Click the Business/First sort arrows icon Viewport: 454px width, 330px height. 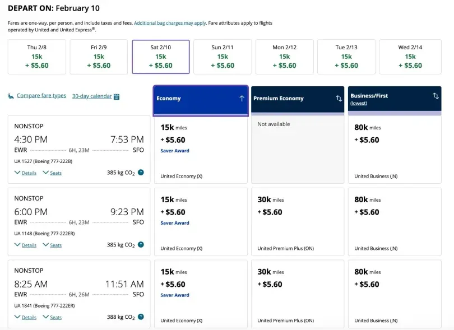point(436,96)
